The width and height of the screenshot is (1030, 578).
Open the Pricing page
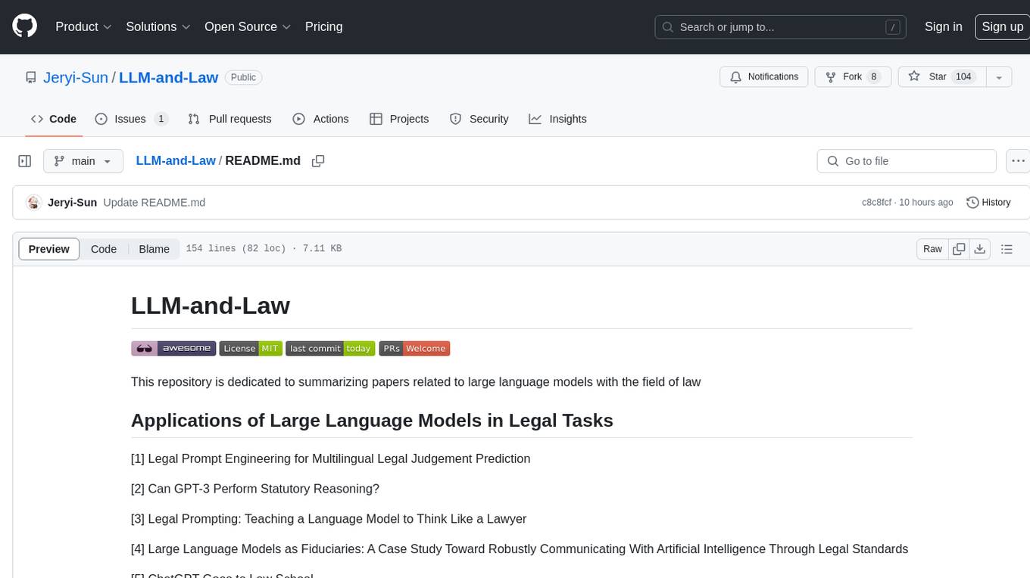click(323, 26)
